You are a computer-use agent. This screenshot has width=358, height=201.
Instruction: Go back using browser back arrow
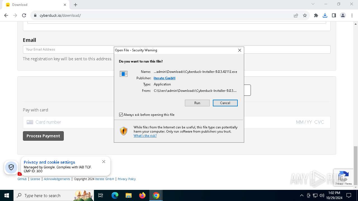pyautogui.click(x=6, y=15)
